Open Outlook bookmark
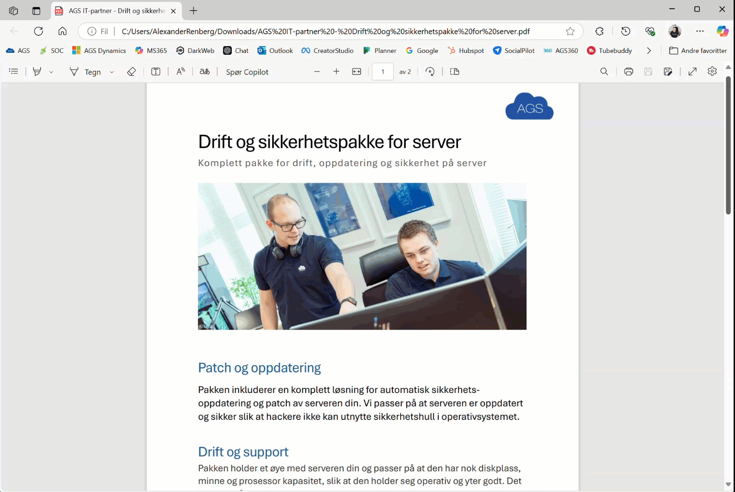The height and width of the screenshot is (492, 735). [x=275, y=51]
